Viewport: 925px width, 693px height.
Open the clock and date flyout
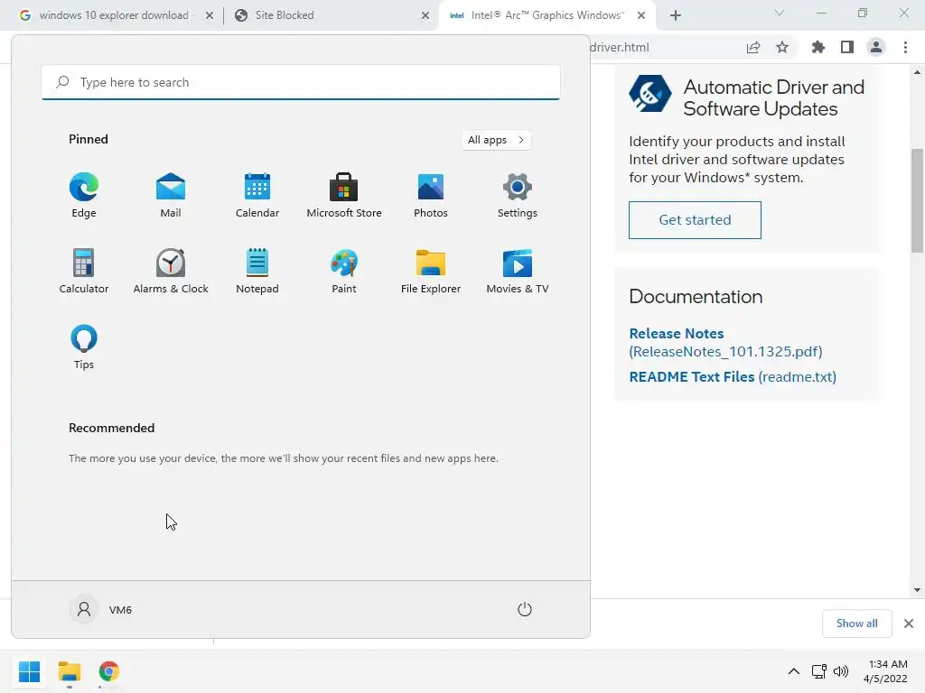885,671
